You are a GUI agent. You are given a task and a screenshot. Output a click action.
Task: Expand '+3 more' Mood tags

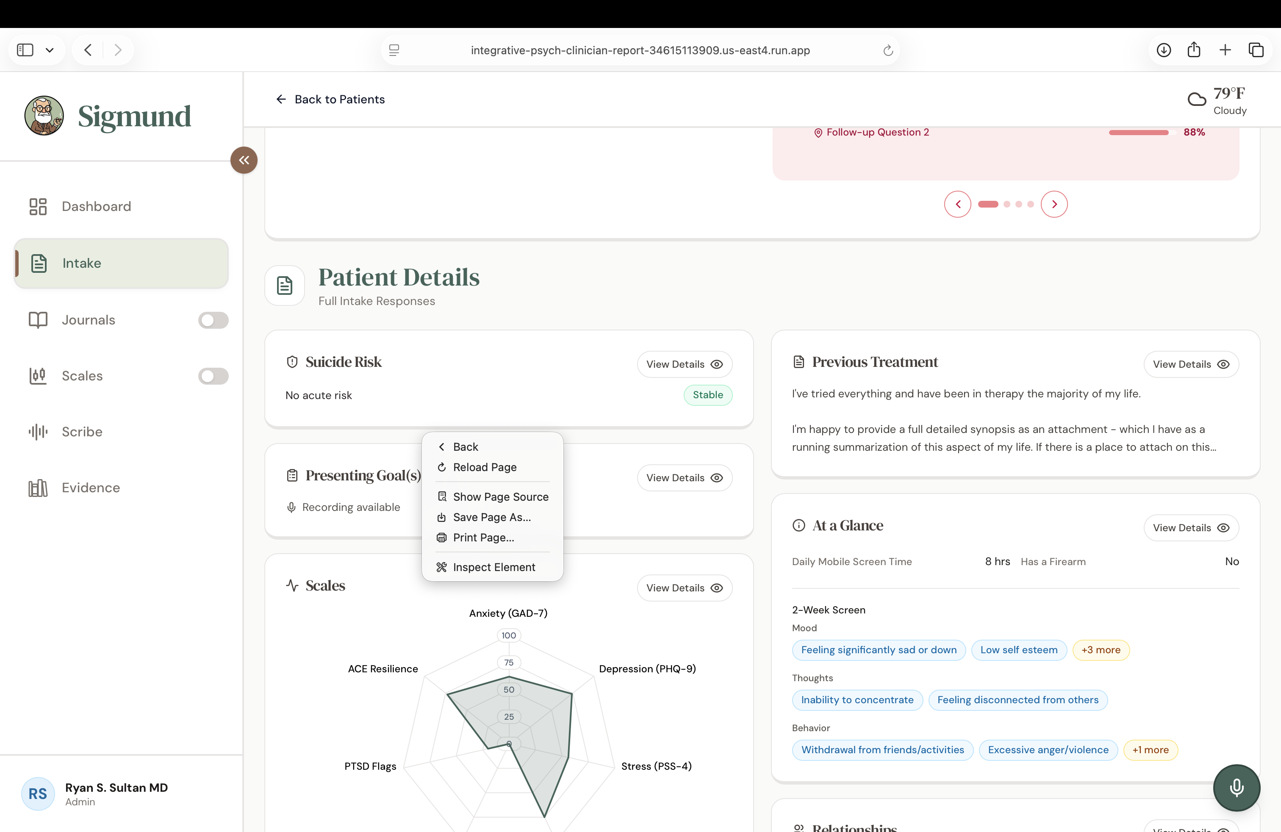pos(1101,650)
